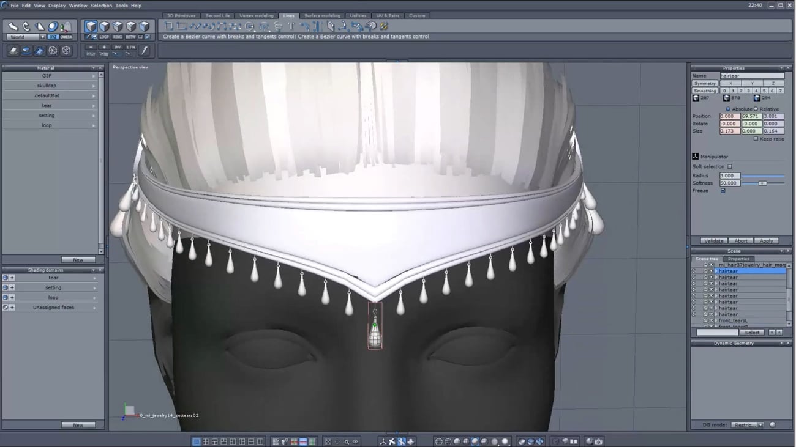Select wireframe display mode sphere

pos(438,441)
